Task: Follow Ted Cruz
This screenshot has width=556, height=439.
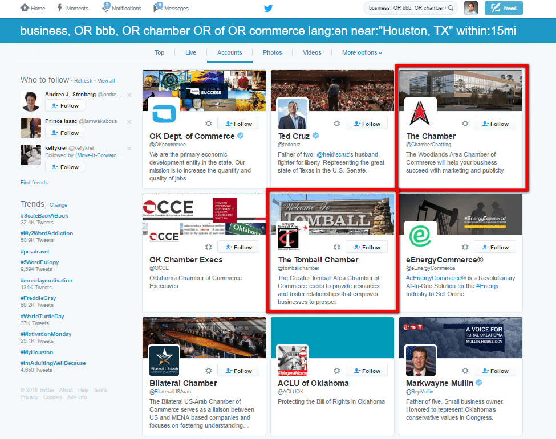Action: (x=367, y=124)
